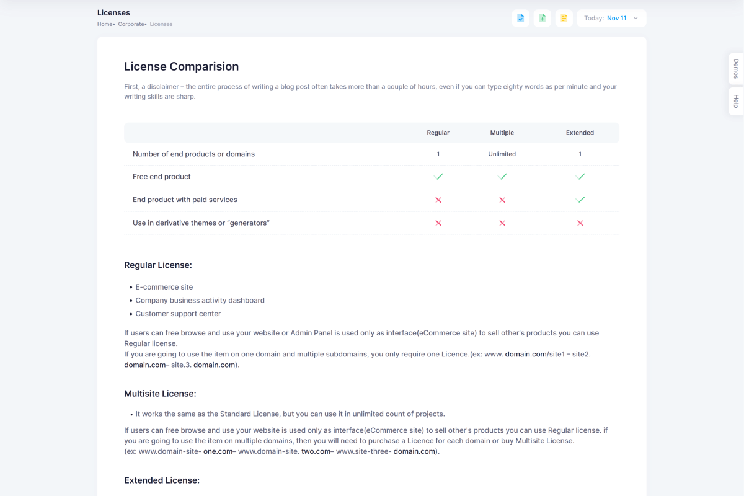The image size is (744, 496).
Task: Click Multiple cross icon for paid services
Action: point(502,200)
